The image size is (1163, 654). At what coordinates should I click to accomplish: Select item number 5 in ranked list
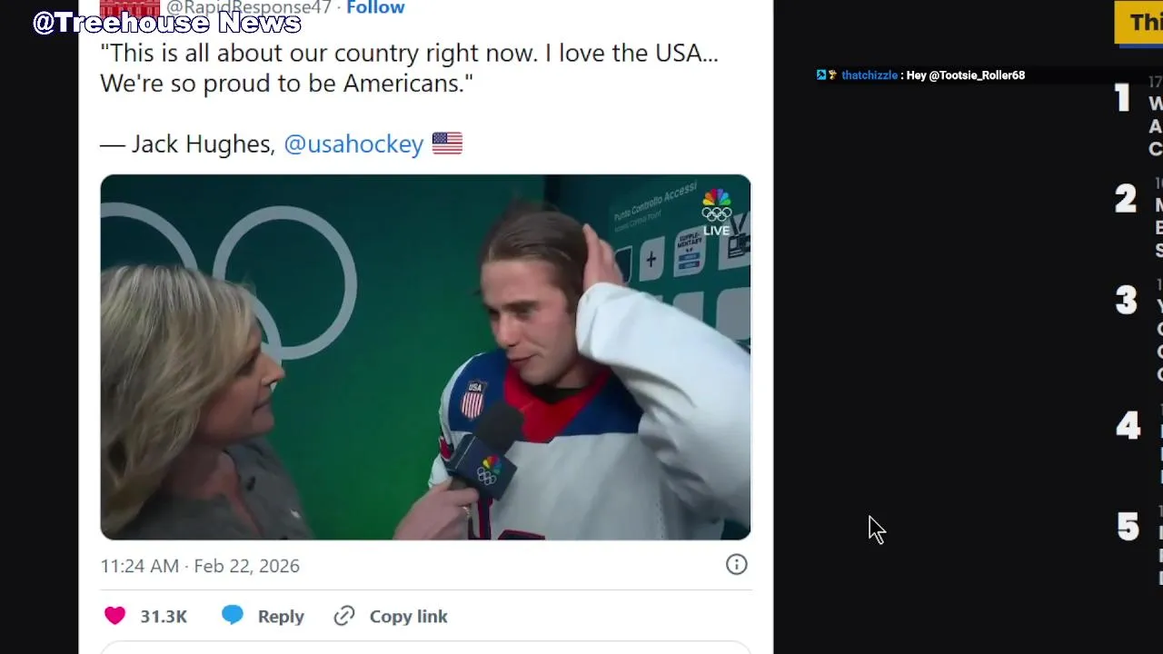(1128, 527)
